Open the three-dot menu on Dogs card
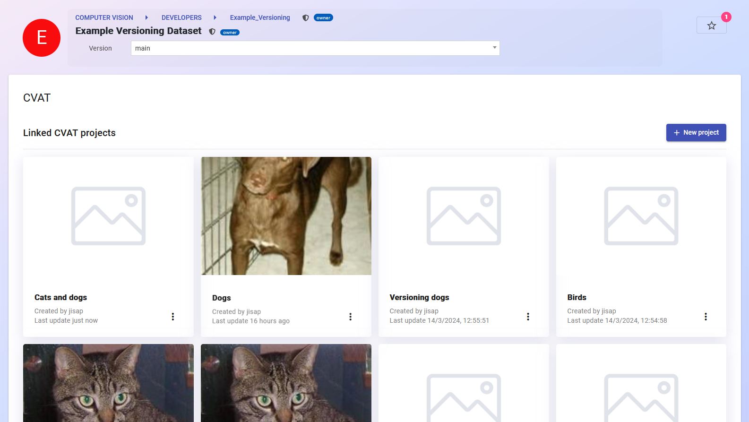The width and height of the screenshot is (749, 422). click(350, 317)
